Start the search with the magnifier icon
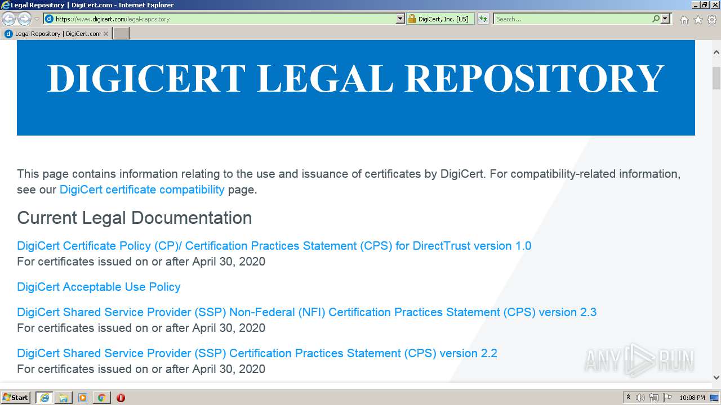Image resolution: width=721 pixels, height=405 pixels. click(x=656, y=19)
